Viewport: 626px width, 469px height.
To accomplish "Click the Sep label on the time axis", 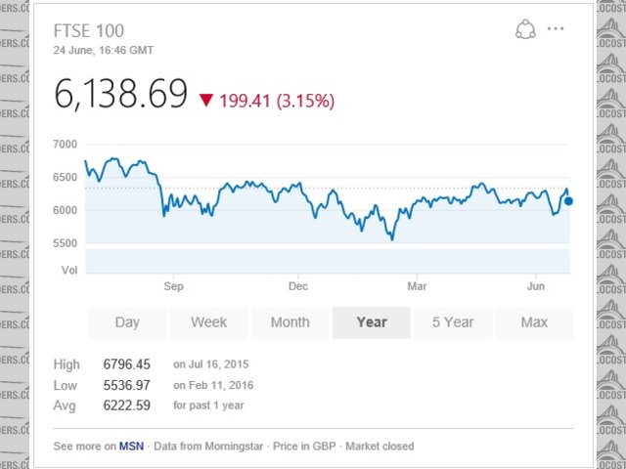I will 173,286.
